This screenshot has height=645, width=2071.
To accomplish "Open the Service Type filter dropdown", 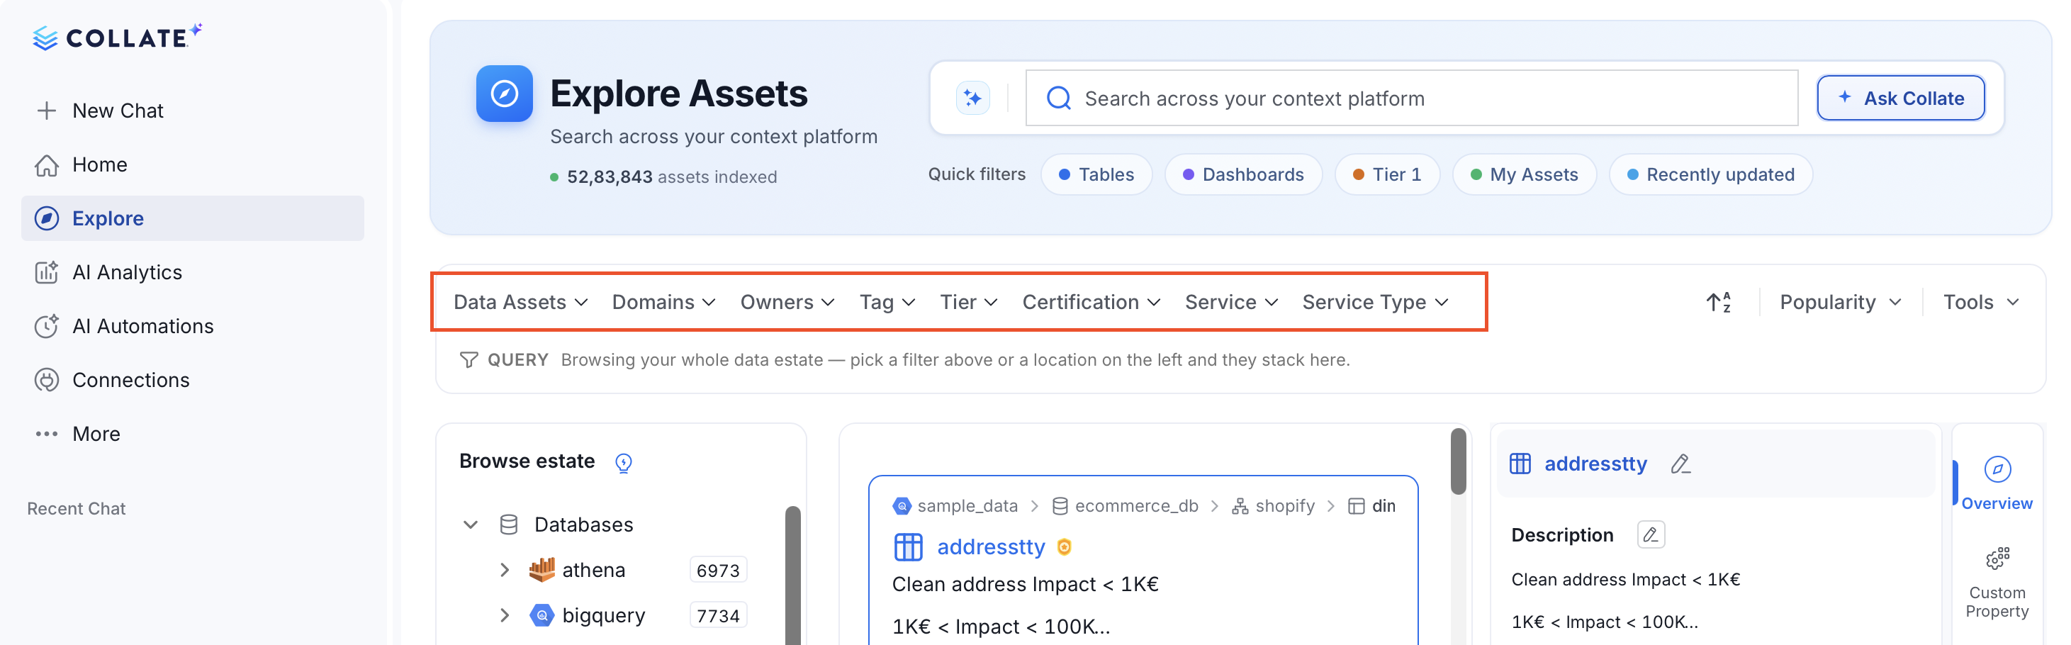I will click(x=1375, y=303).
